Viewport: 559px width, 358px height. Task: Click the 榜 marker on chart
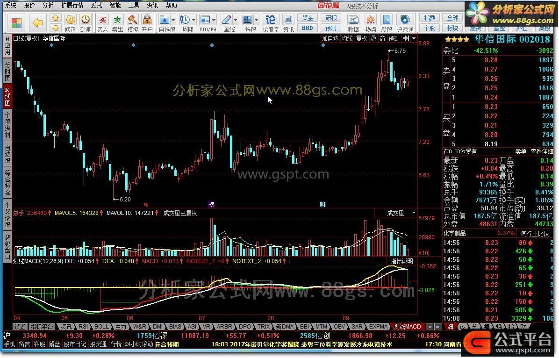(x=211, y=204)
